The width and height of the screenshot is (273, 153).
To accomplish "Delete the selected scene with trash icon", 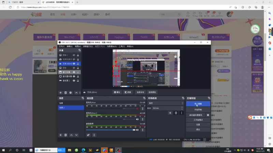I will pyautogui.click(x=66, y=135).
